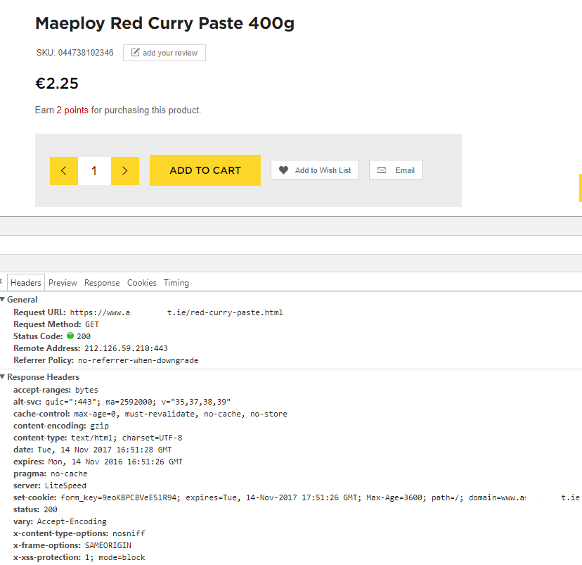Switch to the Response tab
Image resolution: width=582 pixels, height=565 pixels.
click(102, 283)
